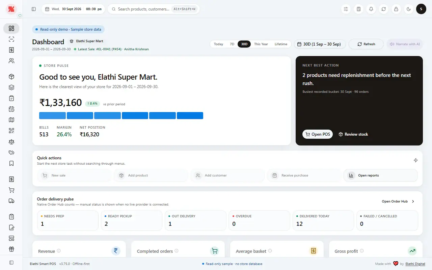Viewport: 432px width, 270px height.
Task: Open the bookmark icon in sidebar
Action: (x=11, y=163)
